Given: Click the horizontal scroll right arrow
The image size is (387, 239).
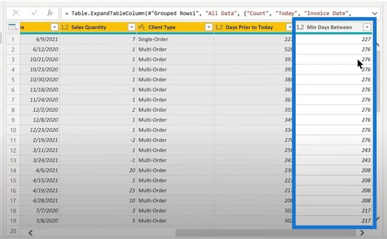Looking at the screenshot, I should point(362,233).
